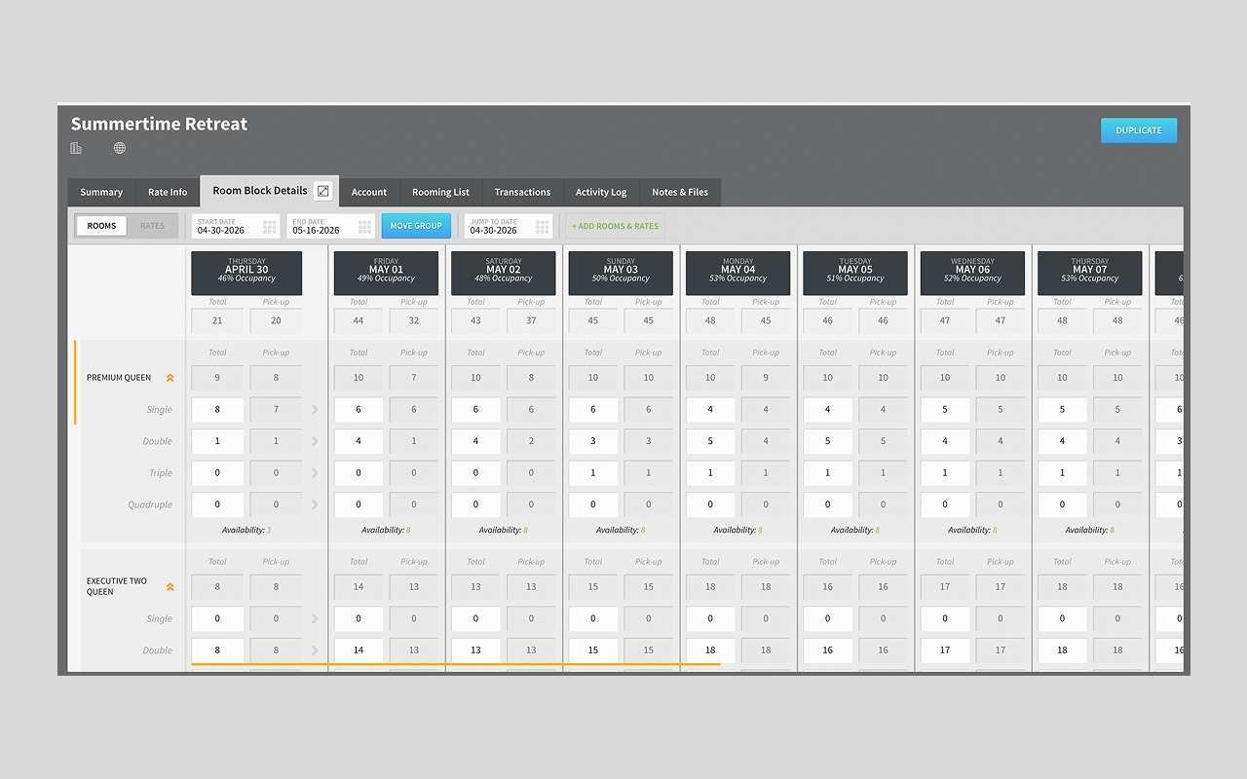Switch the view toggle to RATES
This screenshot has height=779, width=1247.
(152, 226)
